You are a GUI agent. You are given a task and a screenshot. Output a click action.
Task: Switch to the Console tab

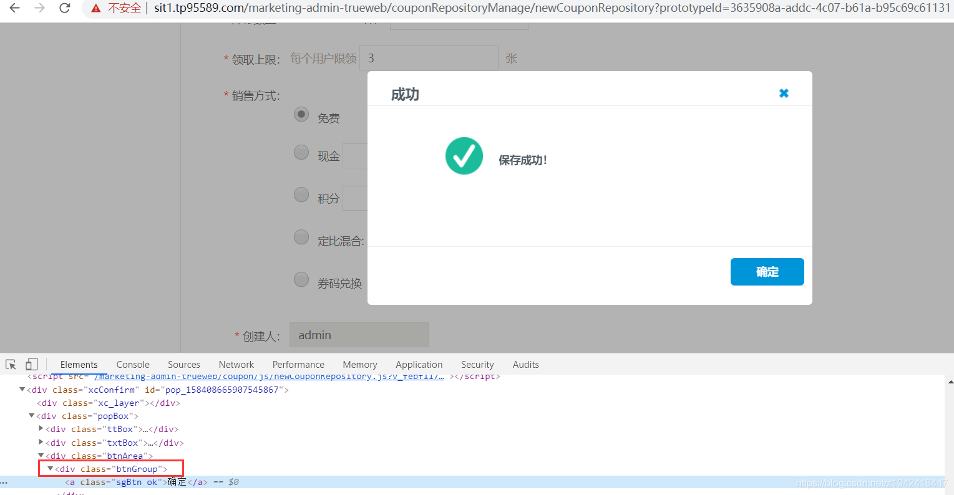pyautogui.click(x=133, y=365)
